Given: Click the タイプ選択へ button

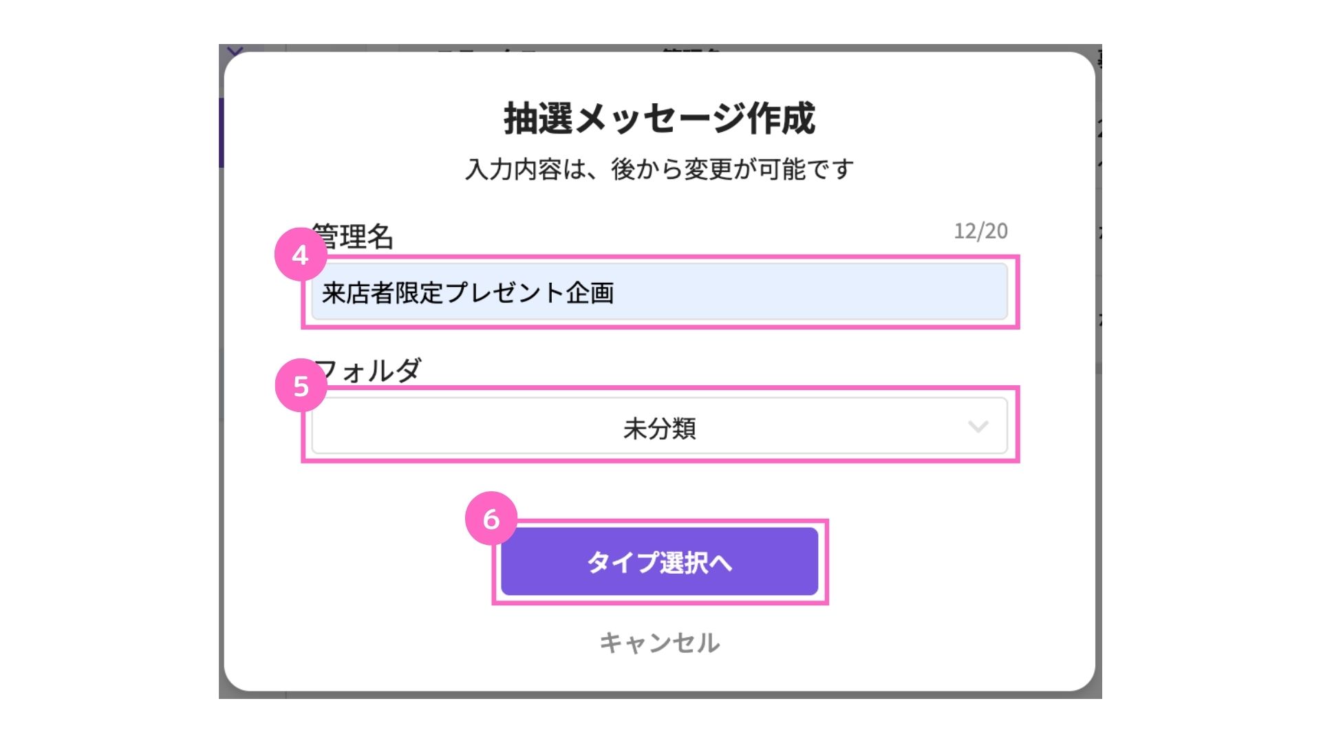Looking at the screenshot, I should 659,562.
